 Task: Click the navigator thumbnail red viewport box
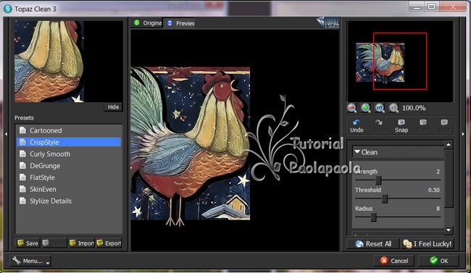pos(400,61)
